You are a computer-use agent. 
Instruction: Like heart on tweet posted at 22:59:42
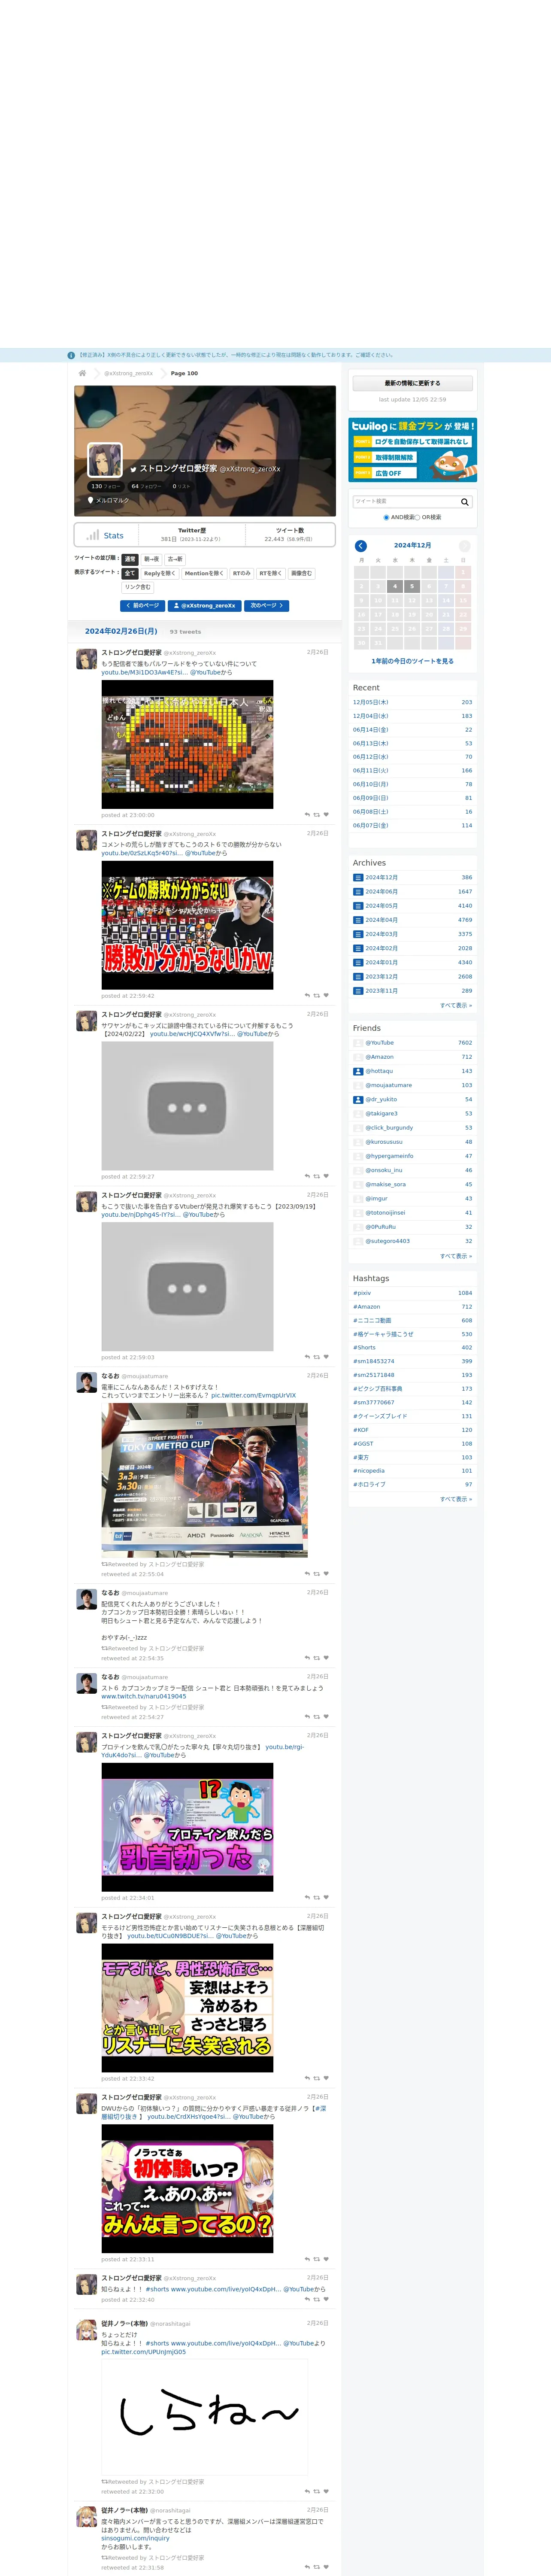326,996
